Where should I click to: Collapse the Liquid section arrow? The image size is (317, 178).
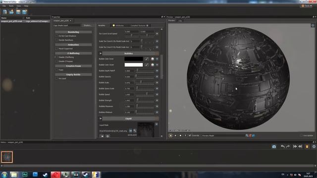coord(100,119)
